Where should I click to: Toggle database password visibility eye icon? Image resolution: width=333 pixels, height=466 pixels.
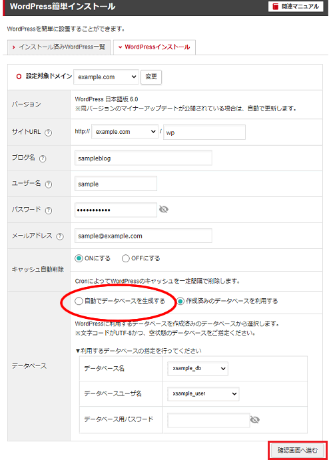(x=255, y=419)
